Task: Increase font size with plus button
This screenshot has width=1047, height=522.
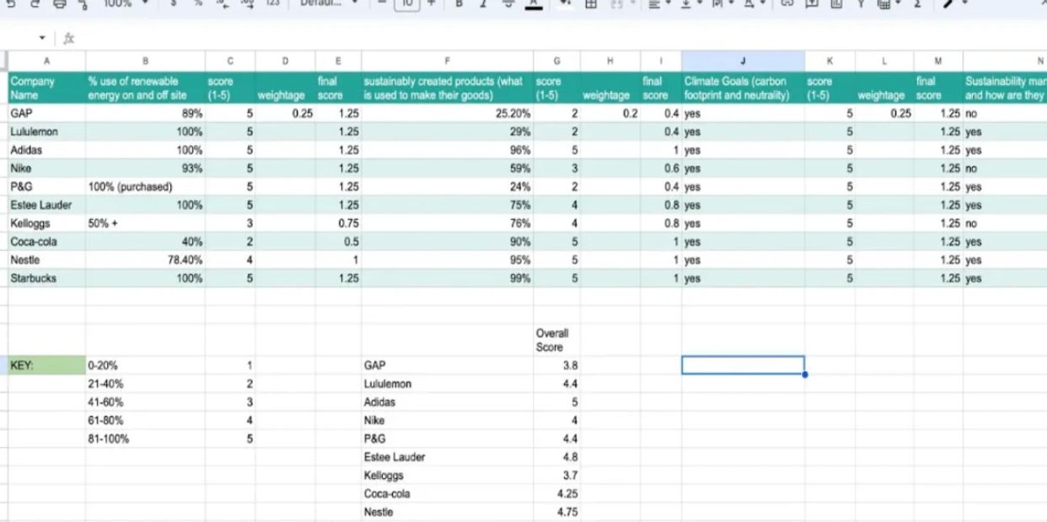Action: tap(432, 4)
